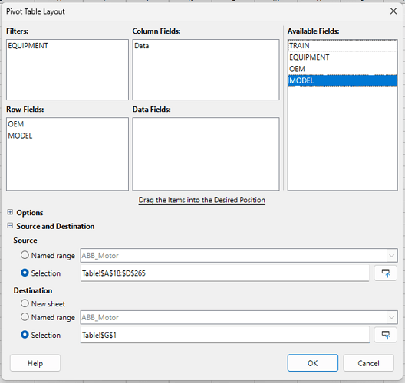
Task: Open the Destination Named range dropdown
Action: pos(391,317)
